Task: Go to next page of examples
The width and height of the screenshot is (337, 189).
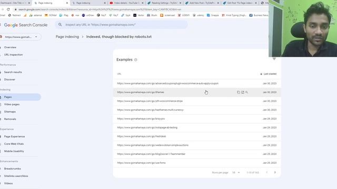Action: [275, 172]
